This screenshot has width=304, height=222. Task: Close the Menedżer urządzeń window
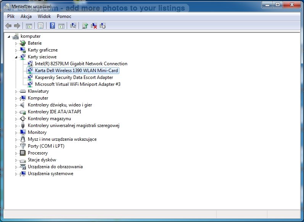292,5
